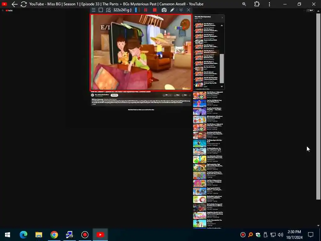The width and height of the screenshot is (321, 241).
Task: Open the pencil drawing tool
Action: point(172,10)
